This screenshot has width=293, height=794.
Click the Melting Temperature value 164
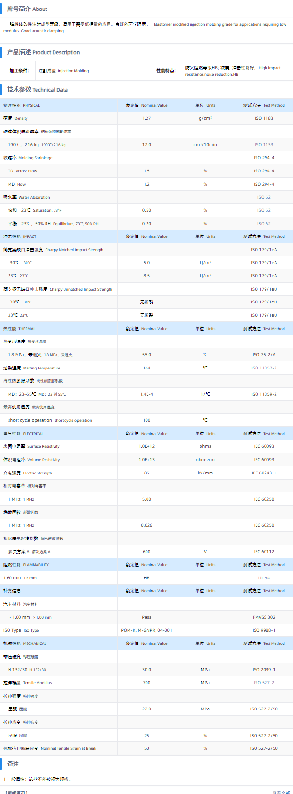tap(146, 368)
